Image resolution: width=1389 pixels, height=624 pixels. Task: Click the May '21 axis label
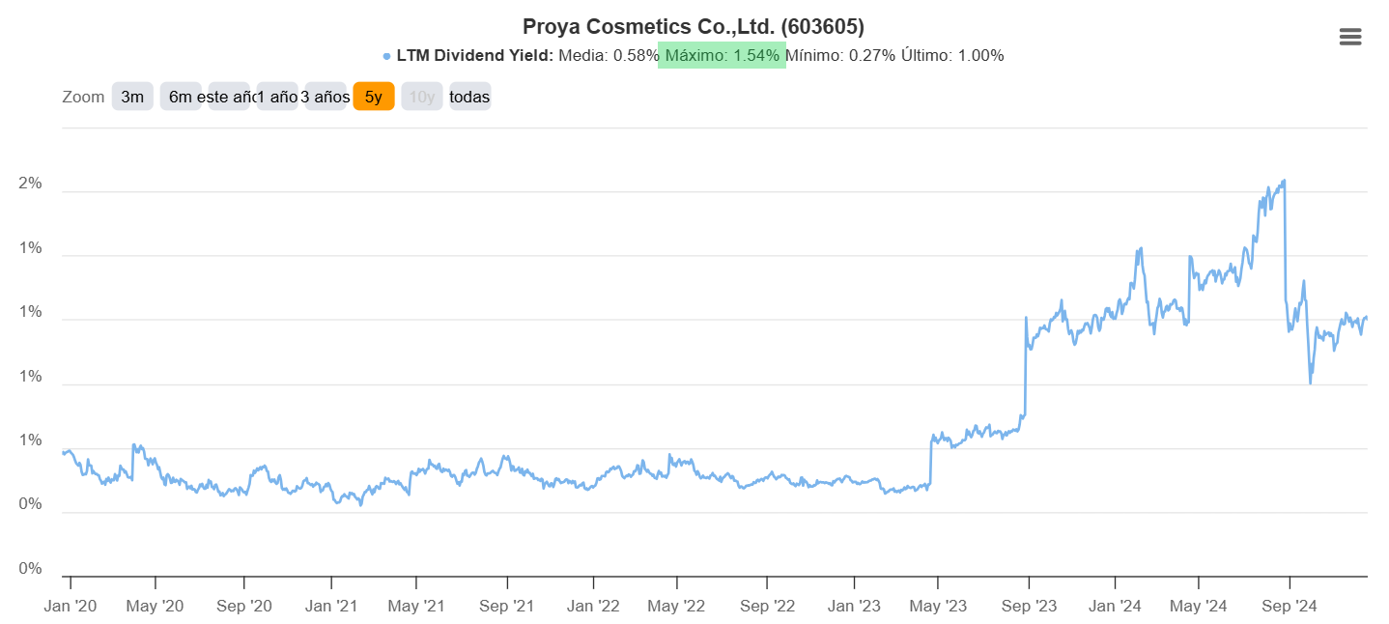coord(416,607)
